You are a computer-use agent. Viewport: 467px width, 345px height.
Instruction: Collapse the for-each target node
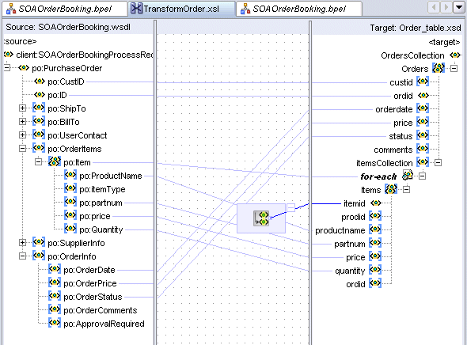click(422, 176)
